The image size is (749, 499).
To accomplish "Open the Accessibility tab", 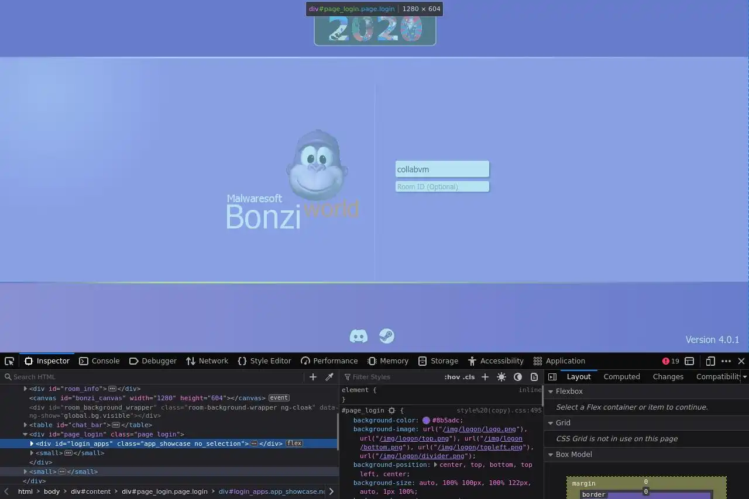I will click(496, 361).
